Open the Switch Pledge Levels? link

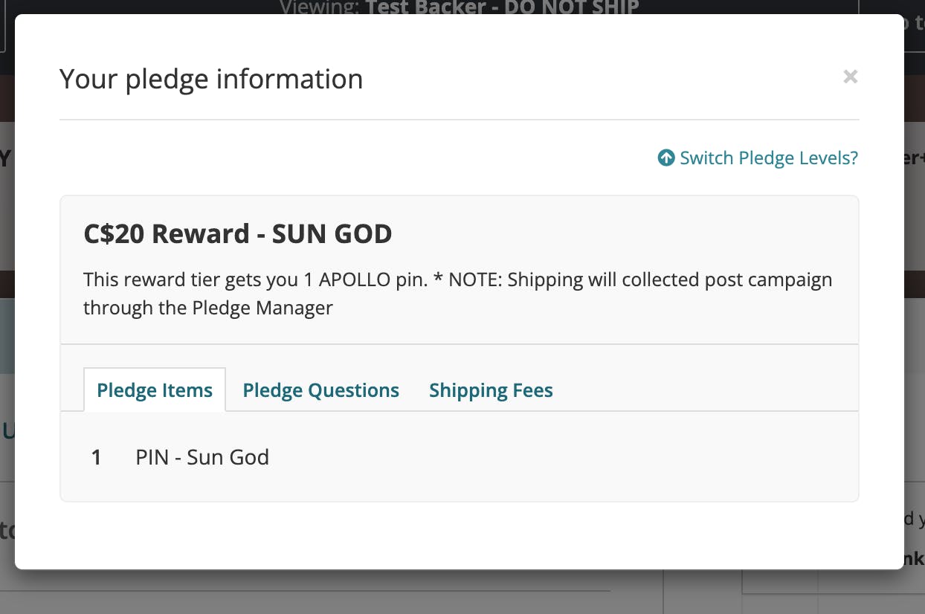(x=768, y=158)
